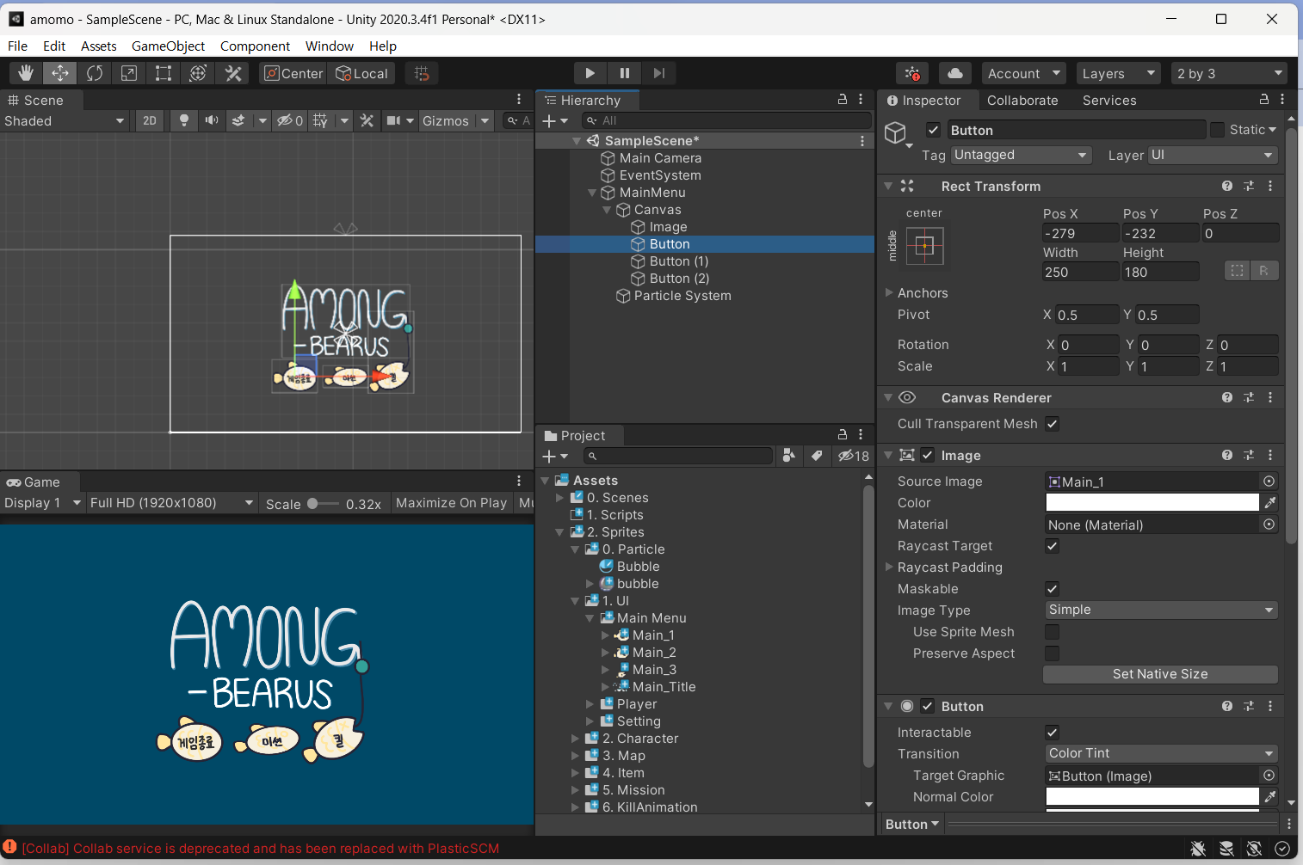Click Set Native Size button

point(1160,674)
